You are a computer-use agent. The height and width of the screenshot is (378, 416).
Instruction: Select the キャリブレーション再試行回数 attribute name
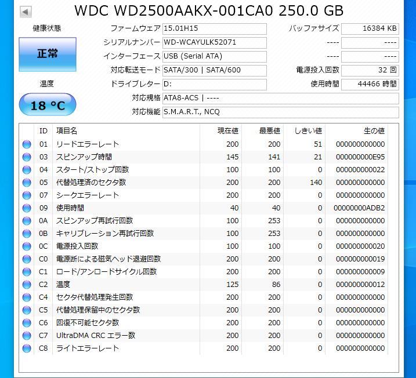coord(105,233)
